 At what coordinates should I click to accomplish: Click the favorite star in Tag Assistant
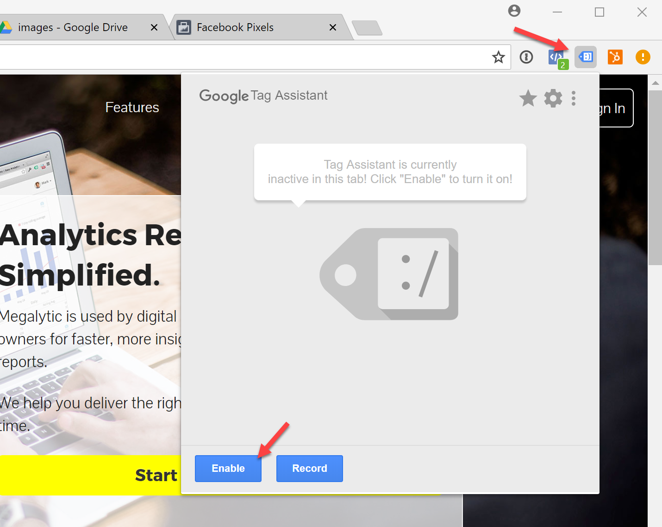[x=528, y=98]
